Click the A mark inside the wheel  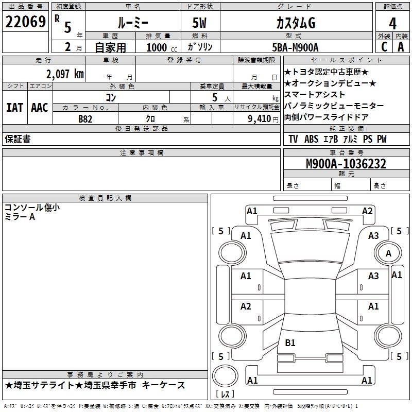click(x=388, y=253)
